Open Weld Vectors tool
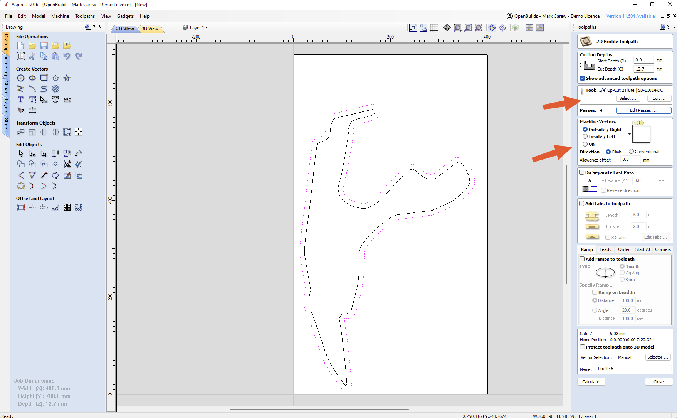Image resolution: width=677 pixels, height=418 pixels. [x=21, y=164]
